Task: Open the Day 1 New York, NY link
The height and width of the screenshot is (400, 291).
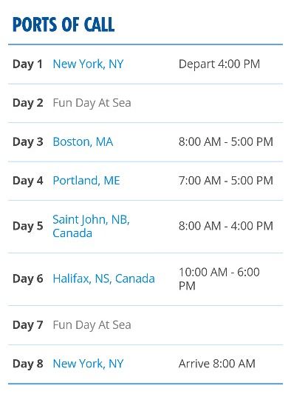Action: pos(88,64)
